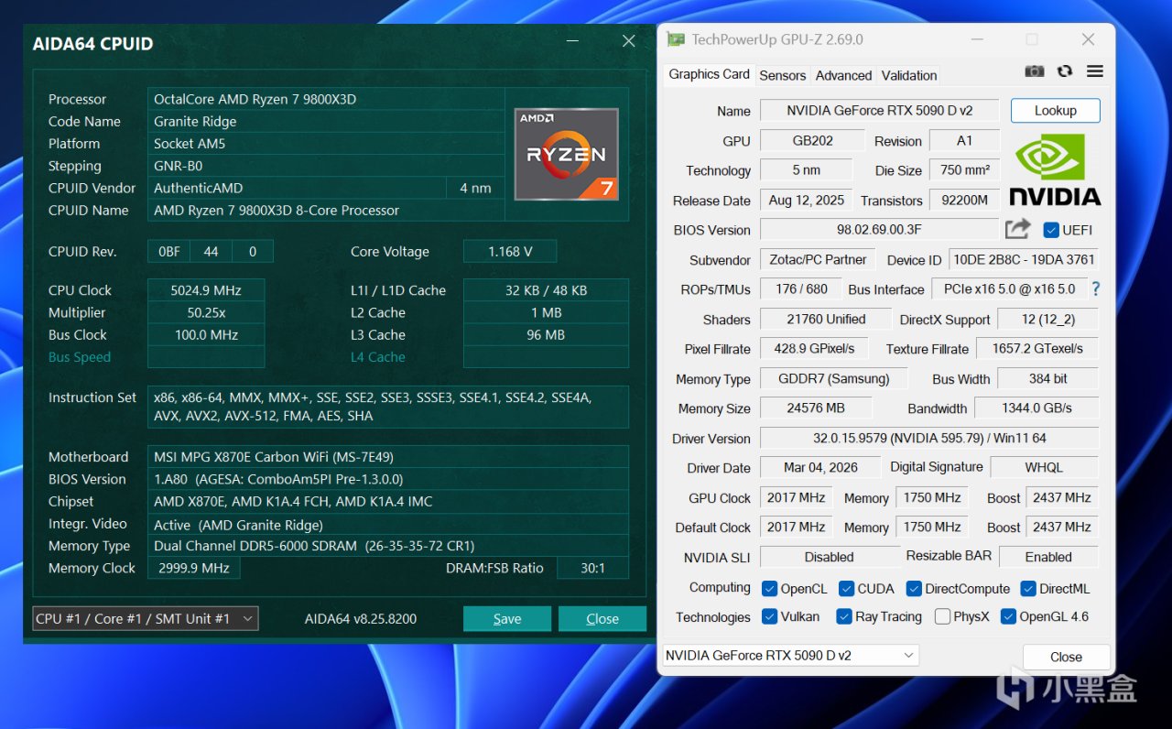Click the Resizable BAR value Enabled
The width and height of the screenshot is (1172, 729).
coord(1048,557)
